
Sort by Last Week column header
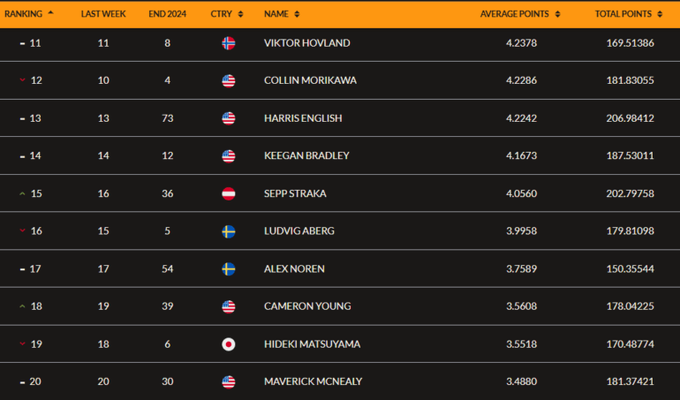coord(102,14)
